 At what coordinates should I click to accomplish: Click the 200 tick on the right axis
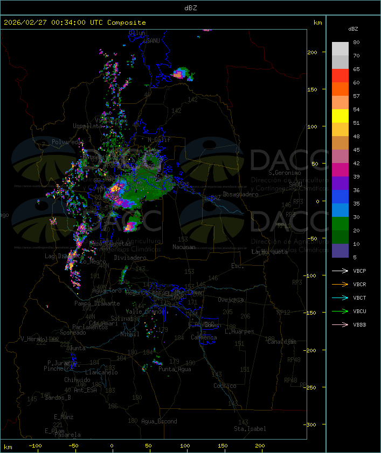pyautogui.click(x=312, y=52)
